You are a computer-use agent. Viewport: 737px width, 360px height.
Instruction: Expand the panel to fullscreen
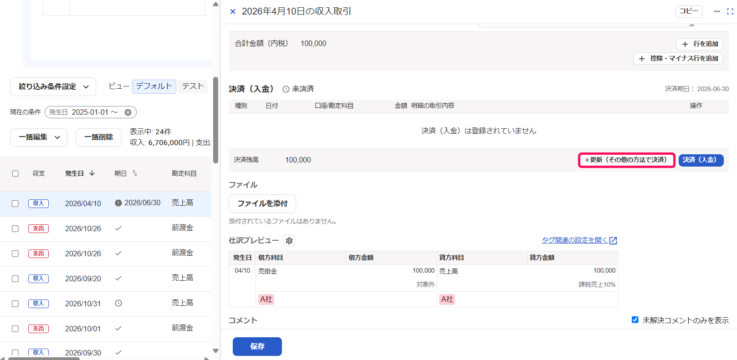[730, 11]
